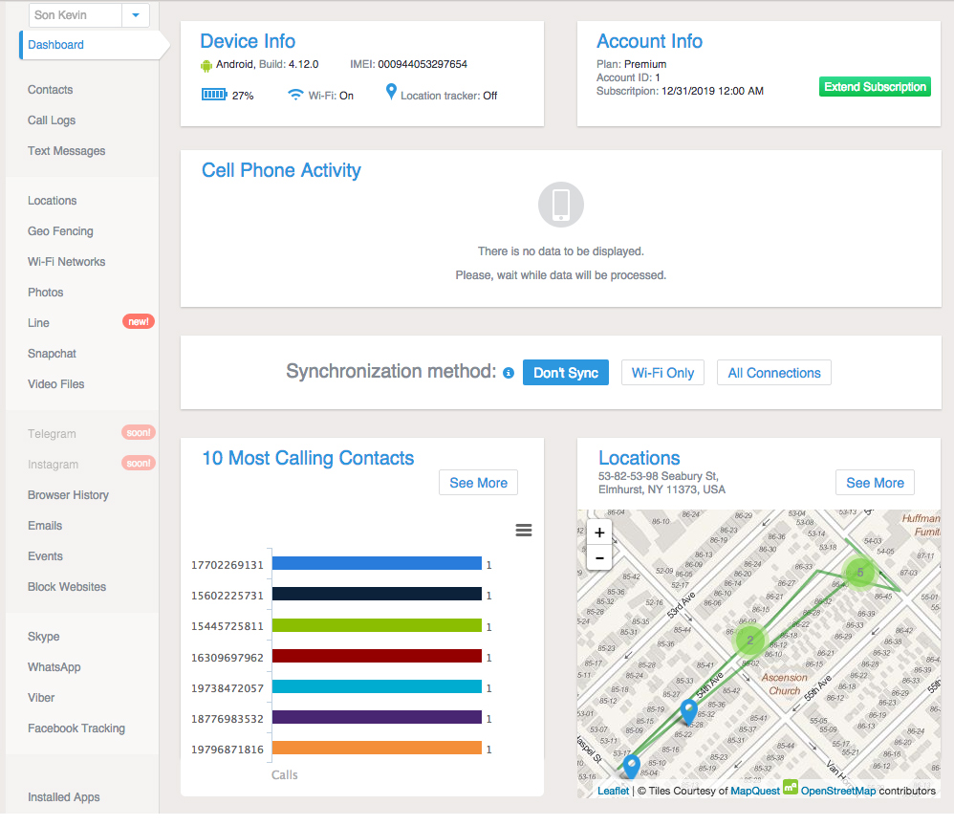The height and width of the screenshot is (826, 954).
Task: Go to Geo Fencing in sidebar
Action: point(60,231)
